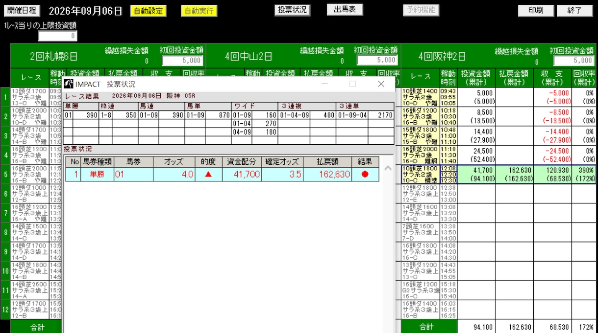This screenshot has width=598, height=333.
Task: Select 札幌 race 14頭芝1500 14-C
Action: (x=30, y=232)
